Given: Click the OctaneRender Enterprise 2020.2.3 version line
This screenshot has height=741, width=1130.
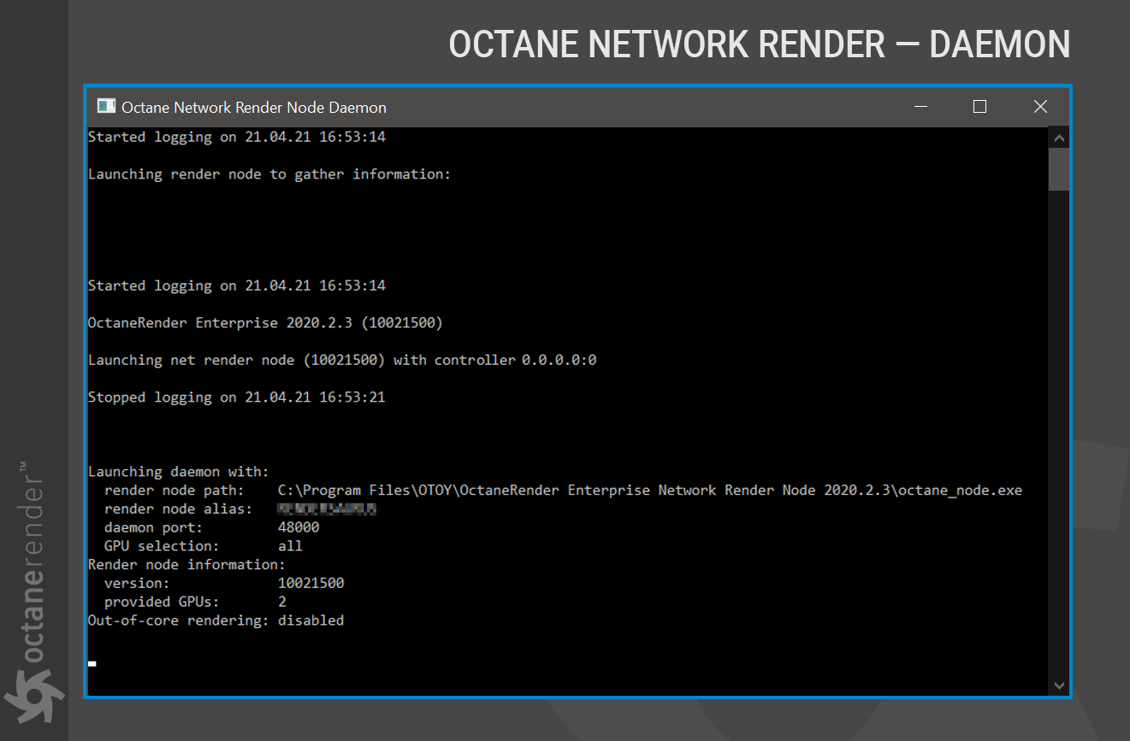Looking at the screenshot, I should click(x=265, y=323).
